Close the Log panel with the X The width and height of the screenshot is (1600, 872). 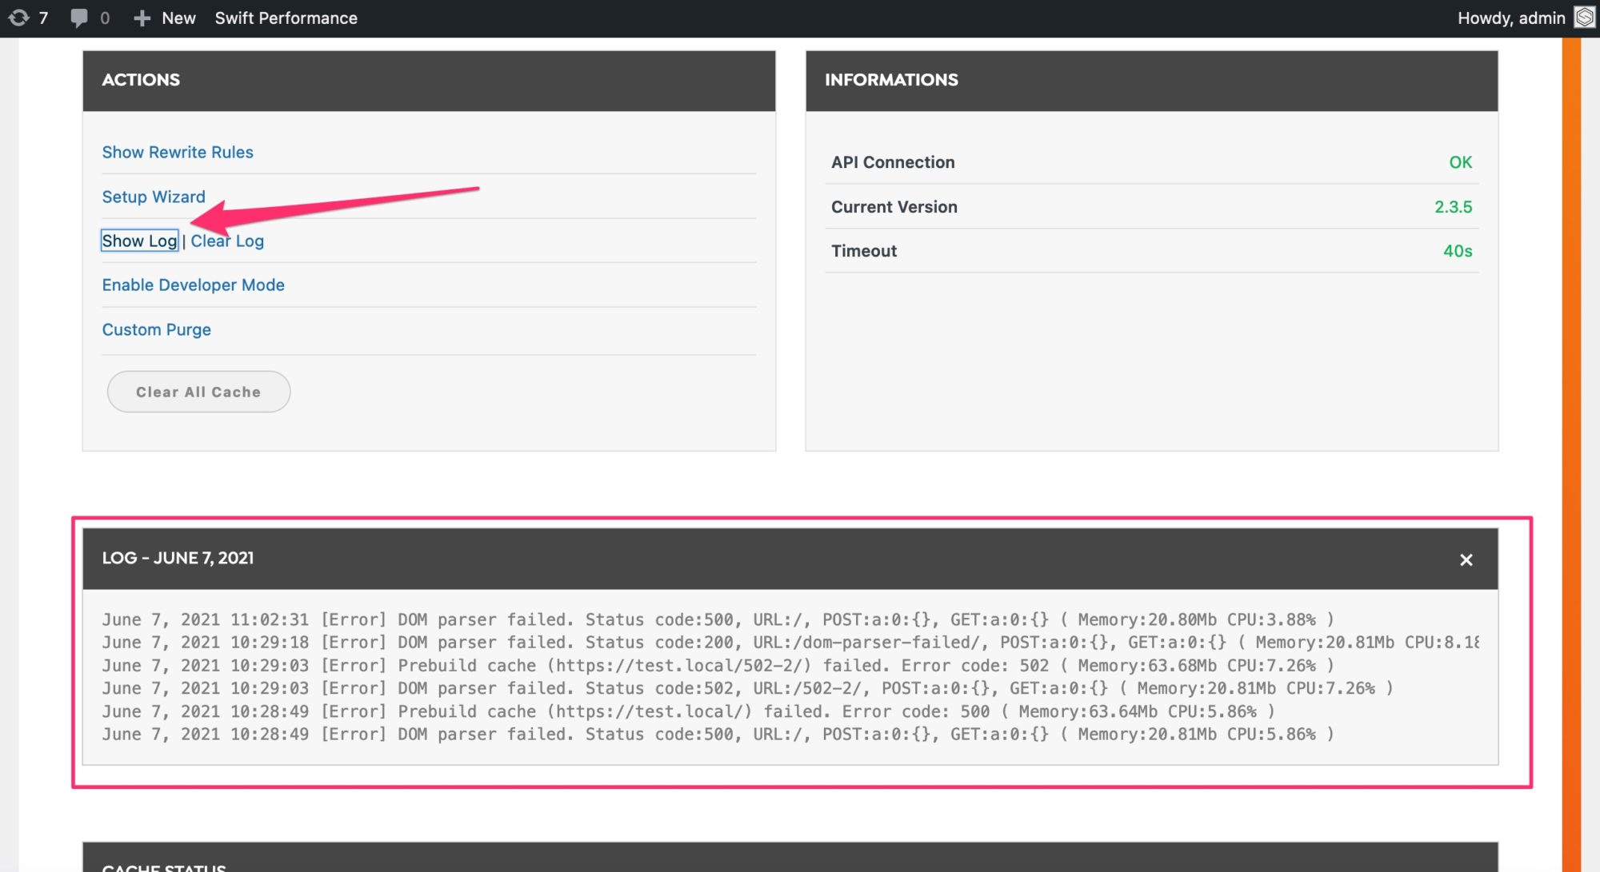[x=1466, y=559]
